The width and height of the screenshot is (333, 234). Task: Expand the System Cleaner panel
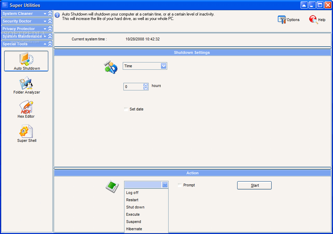(27, 13)
